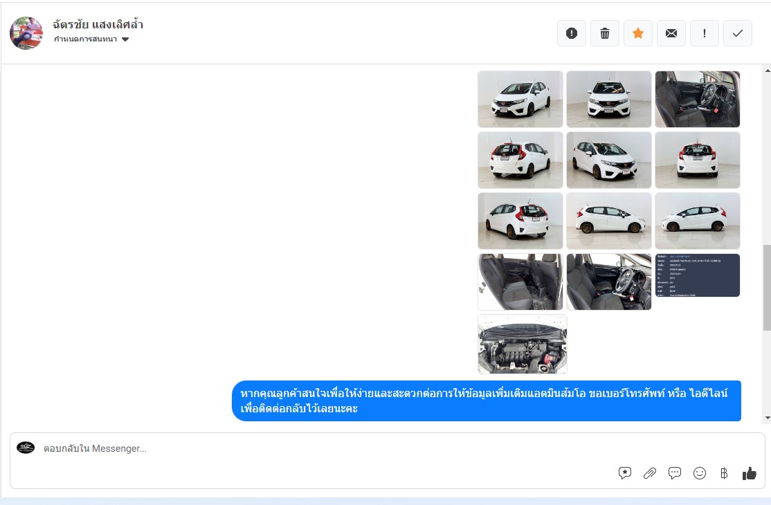Open rear seats interior photo
The width and height of the screenshot is (771, 505).
point(520,282)
